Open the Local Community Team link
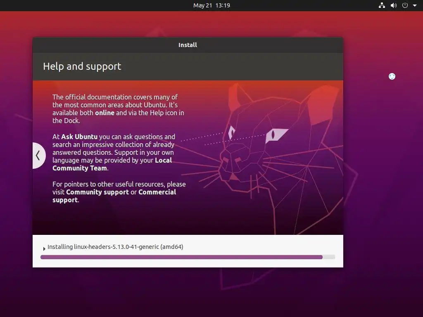Viewport: 423px width, 317px height. tap(112, 164)
